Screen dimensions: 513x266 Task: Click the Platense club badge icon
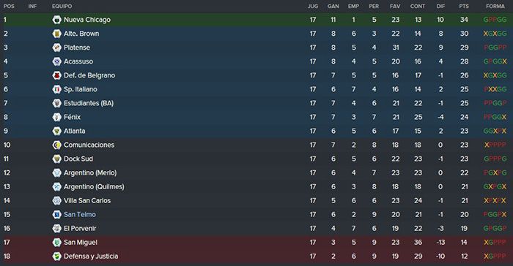pos(57,47)
